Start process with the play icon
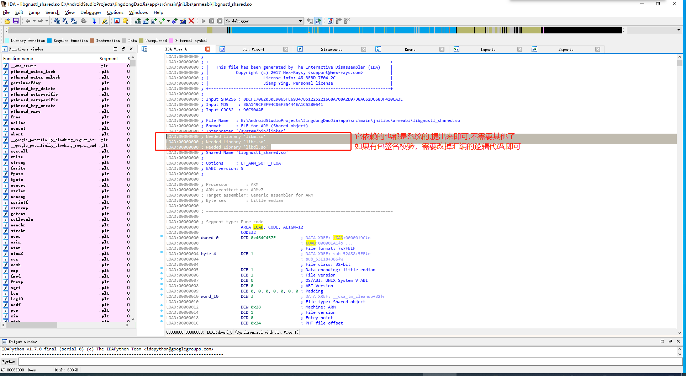This screenshot has width=686, height=376. [204, 21]
